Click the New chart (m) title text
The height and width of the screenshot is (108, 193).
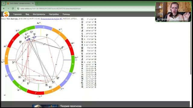click(12, 19)
